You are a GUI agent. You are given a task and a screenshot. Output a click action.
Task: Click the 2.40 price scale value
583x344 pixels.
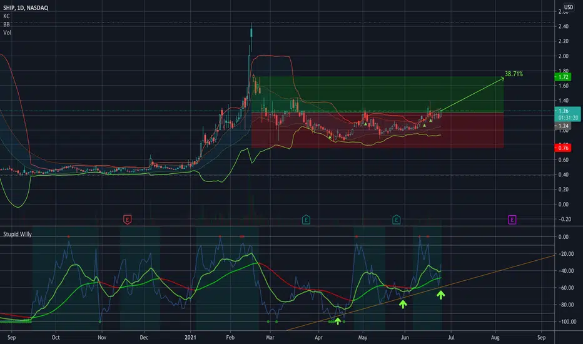pos(563,26)
